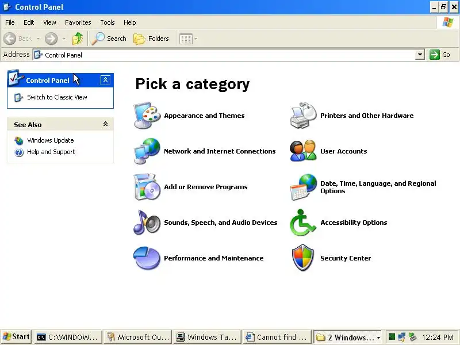Open the Help menu
460x345 pixels.
[x=130, y=22]
